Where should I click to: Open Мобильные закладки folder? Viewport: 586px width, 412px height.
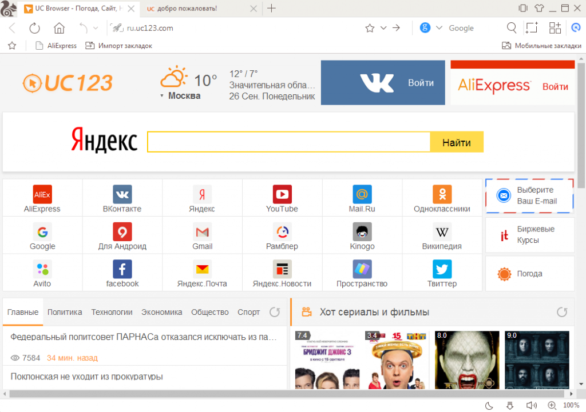click(x=541, y=46)
